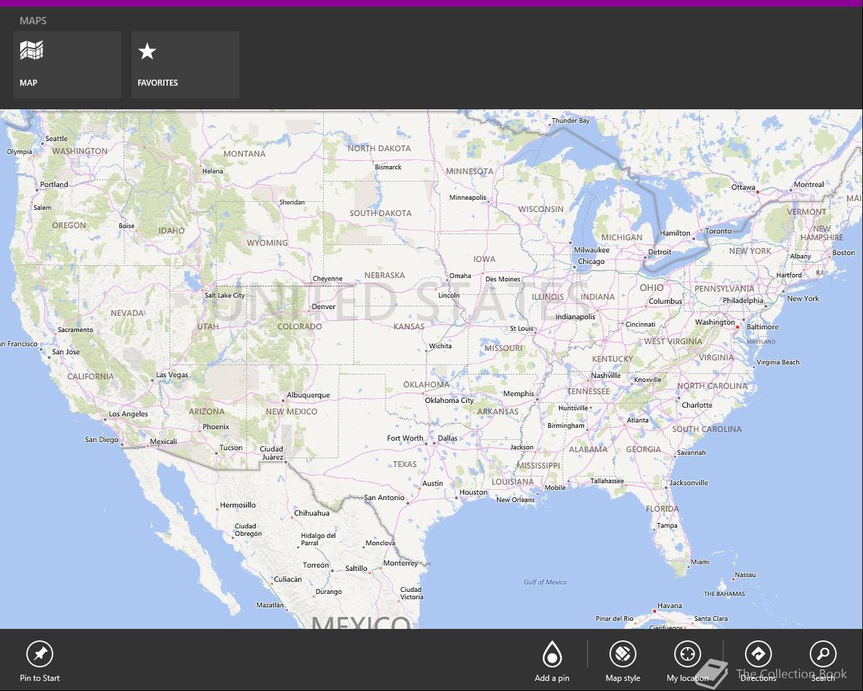The height and width of the screenshot is (691, 863).
Task: Click the Las Vegas label
Action: [x=172, y=375]
